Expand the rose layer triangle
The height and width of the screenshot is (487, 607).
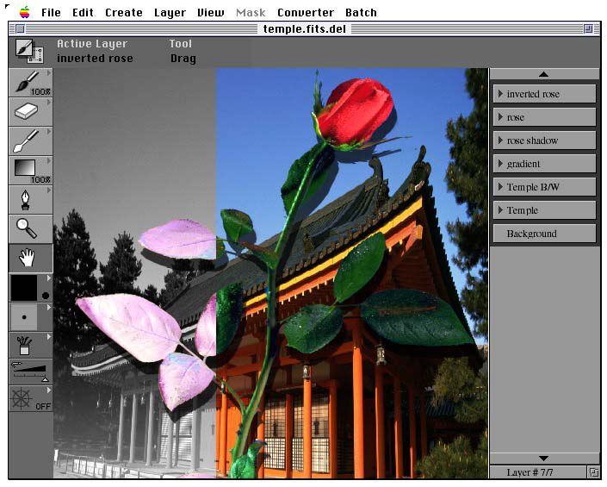pos(500,117)
